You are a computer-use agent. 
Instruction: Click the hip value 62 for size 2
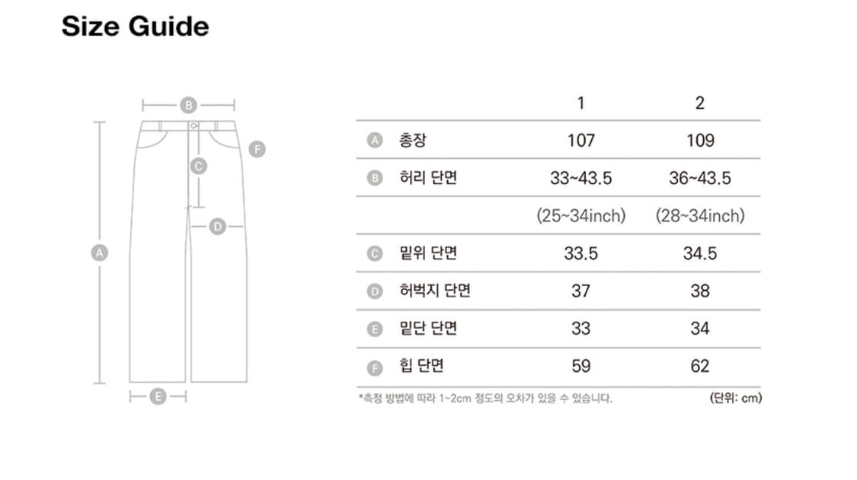699,367
